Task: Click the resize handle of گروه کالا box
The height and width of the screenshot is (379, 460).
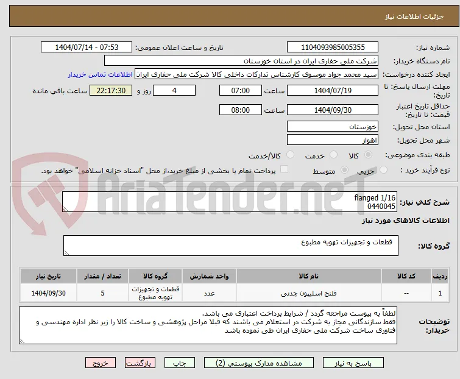Action: [x=66, y=253]
